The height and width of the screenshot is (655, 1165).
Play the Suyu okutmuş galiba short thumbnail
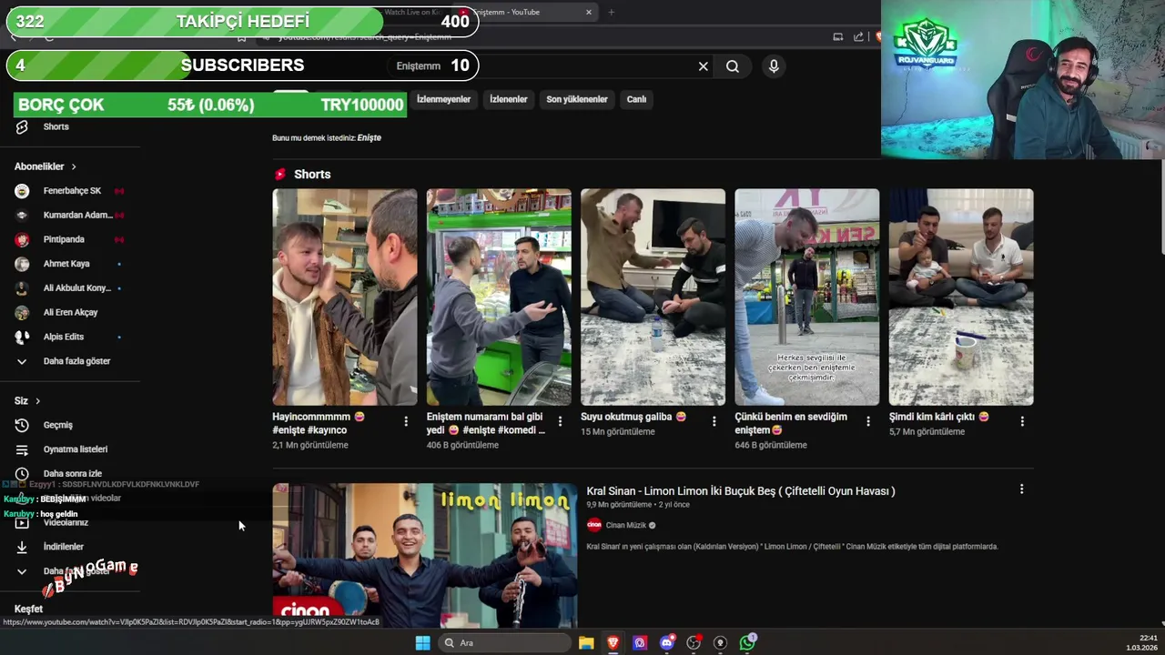pos(653,297)
